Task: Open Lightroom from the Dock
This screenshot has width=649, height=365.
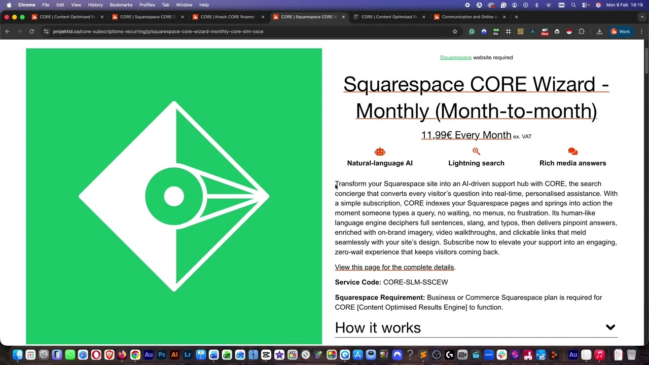Action: click(188, 355)
